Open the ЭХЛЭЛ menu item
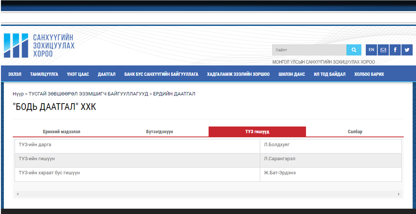416x214 pixels. click(15, 74)
